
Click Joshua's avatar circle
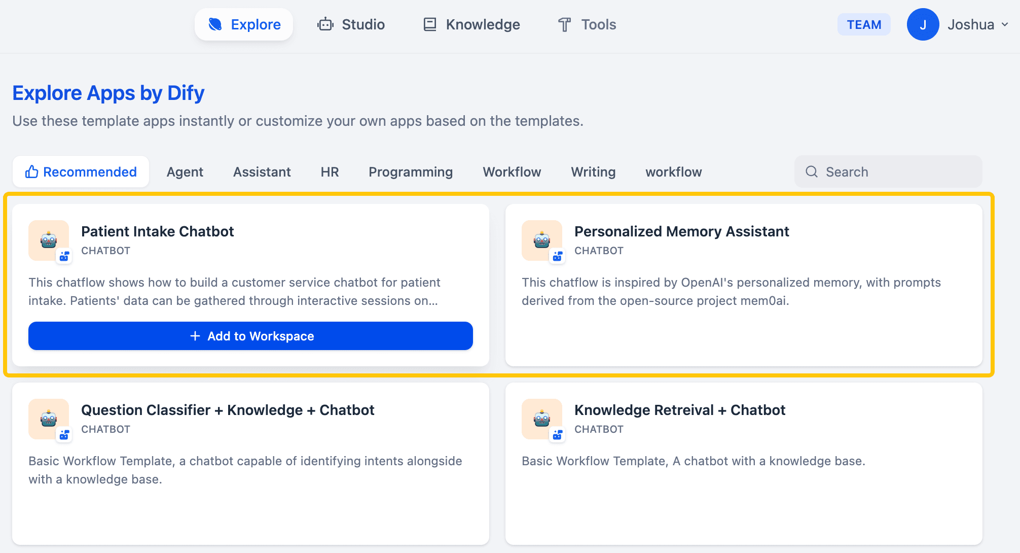click(x=923, y=24)
